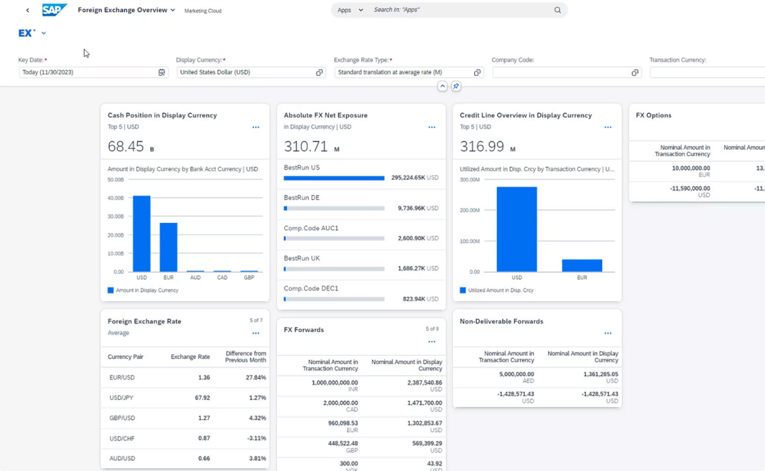The height and width of the screenshot is (471, 765).
Task: Collapse the filter header with chevron
Action: point(442,86)
